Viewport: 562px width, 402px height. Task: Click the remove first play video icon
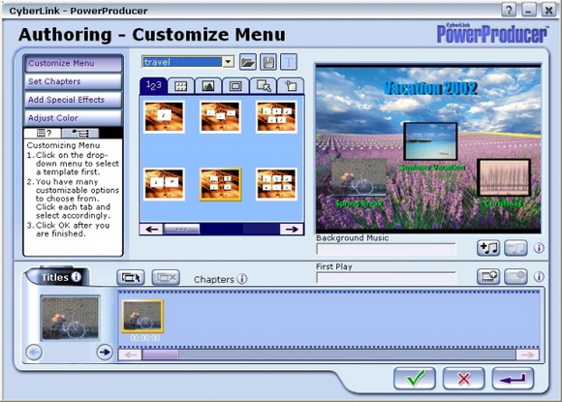click(x=515, y=277)
